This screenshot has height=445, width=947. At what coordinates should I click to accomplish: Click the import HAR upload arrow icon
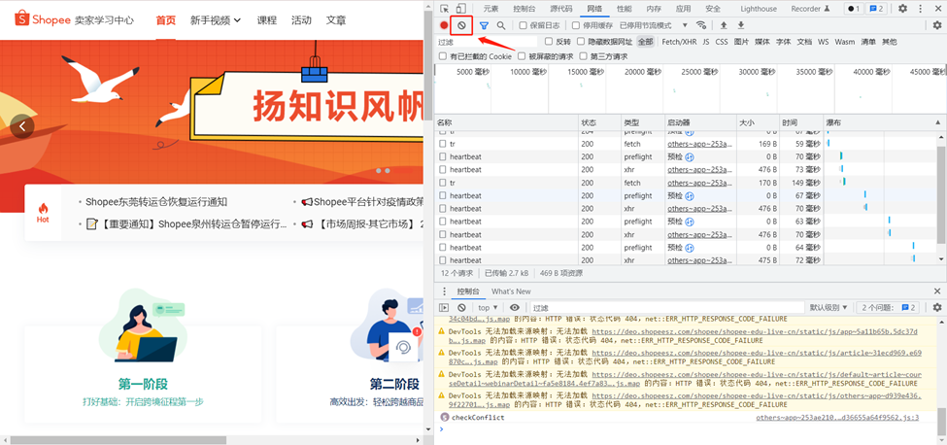[724, 25]
